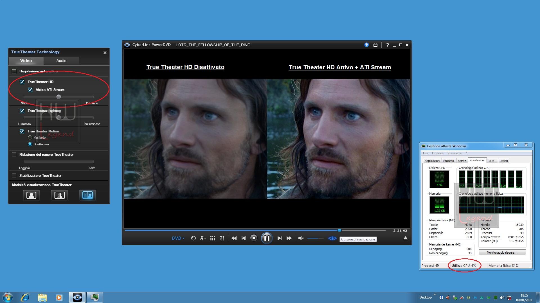Screen dimensions: 540x303
Task: Switch to the Utenti tab
Action: coord(503,161)
